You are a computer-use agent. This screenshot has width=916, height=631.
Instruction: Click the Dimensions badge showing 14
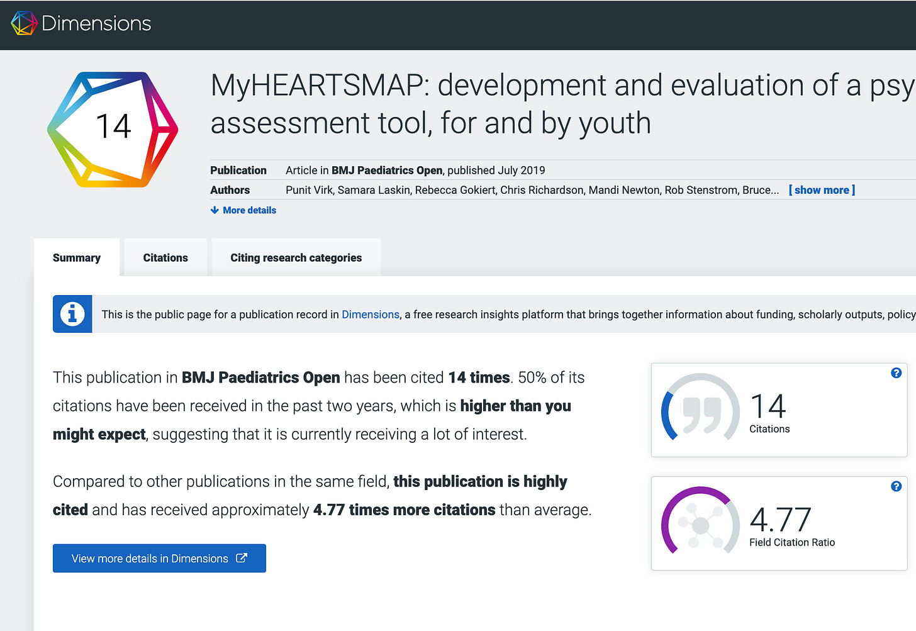pyautogui.click(x=113, y=129)
